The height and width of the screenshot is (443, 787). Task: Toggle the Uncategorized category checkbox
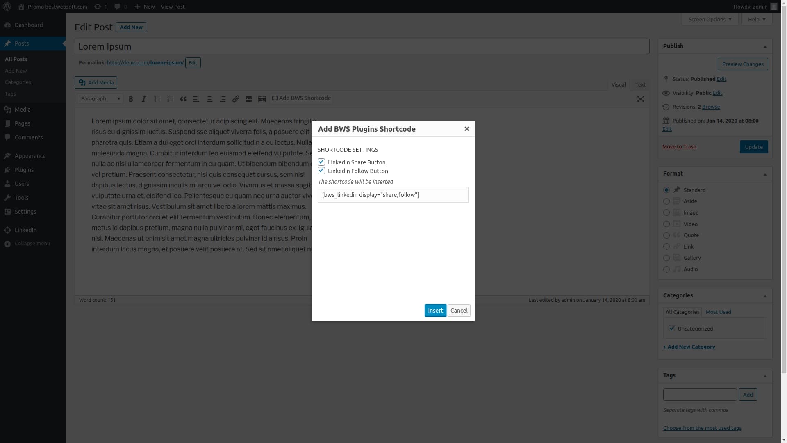[x=672, y=328]
